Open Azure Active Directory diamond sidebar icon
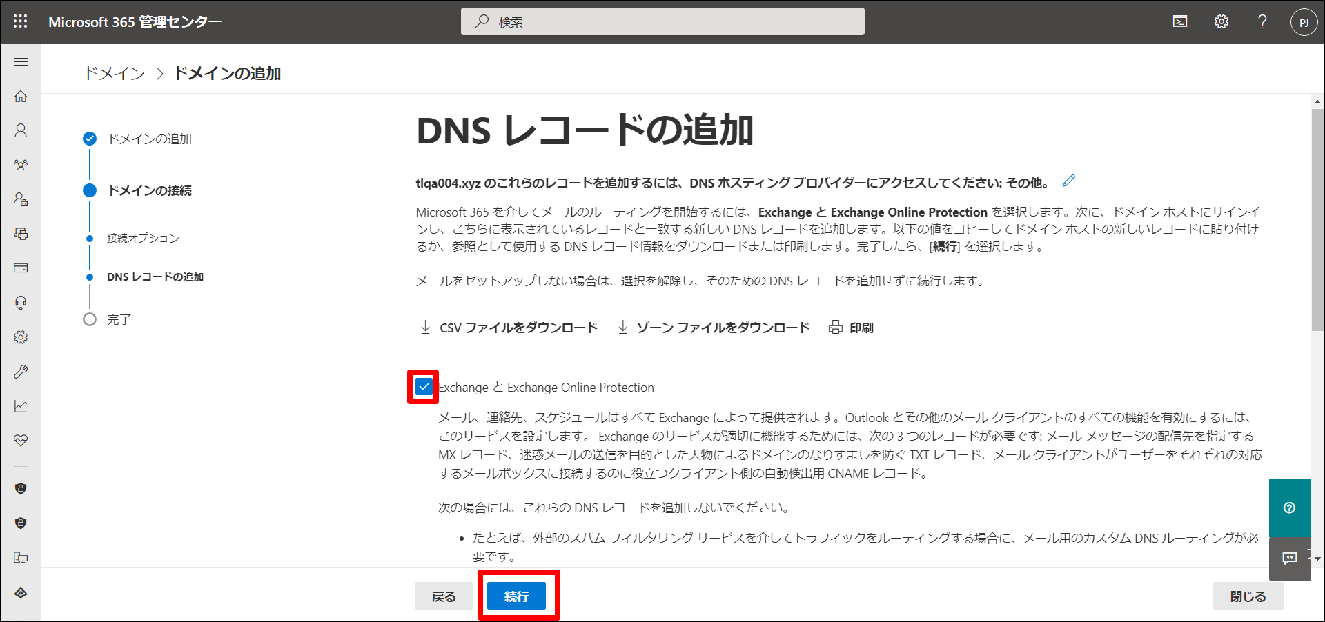This screenshot has width=1325, height=622. tap(21, 592)
